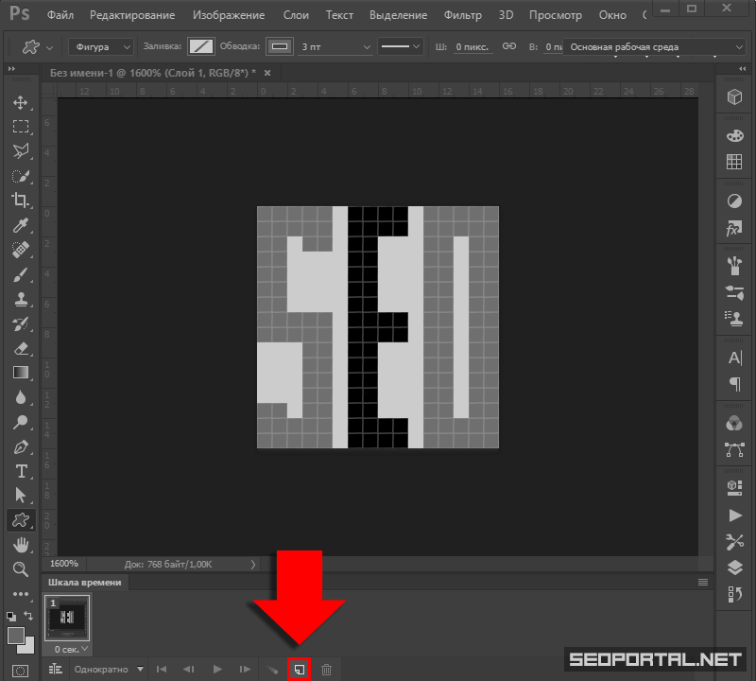The width and height of the screenshot is (756, 681).
Task: Play the timeline animation
Action: 217,669
